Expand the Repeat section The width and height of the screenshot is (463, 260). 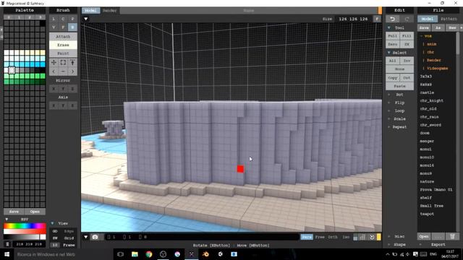pos(389,127)
